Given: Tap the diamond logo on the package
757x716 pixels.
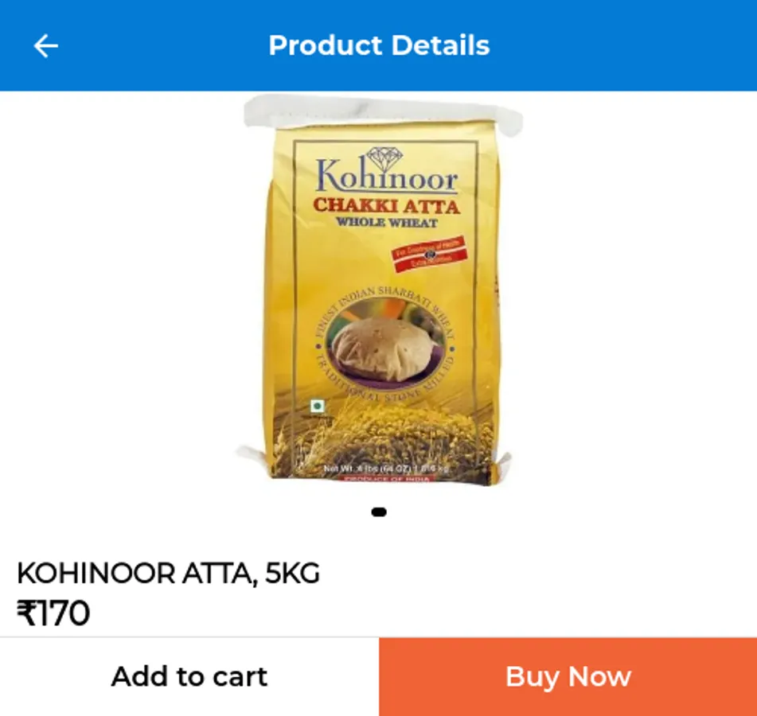Looking at the screenshot, I should (384, 159).
